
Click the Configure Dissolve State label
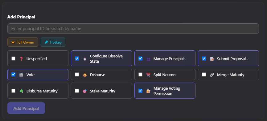point(106,59)
